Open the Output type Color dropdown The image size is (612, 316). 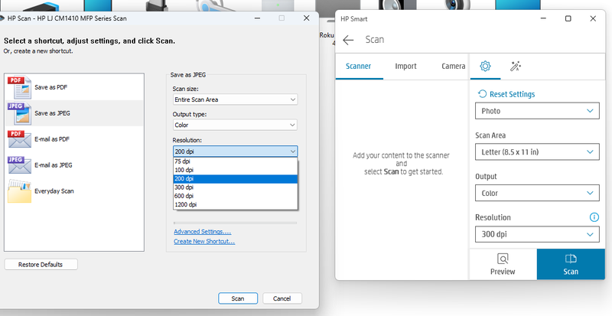[235, 125]
